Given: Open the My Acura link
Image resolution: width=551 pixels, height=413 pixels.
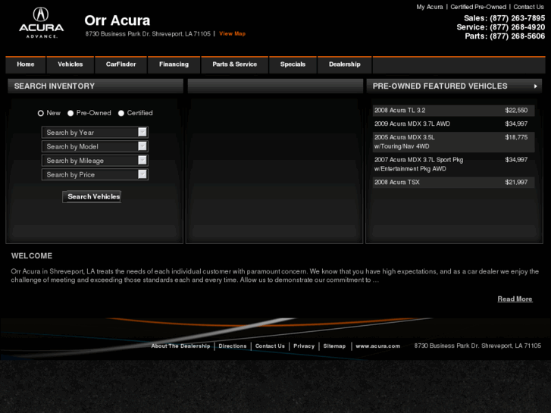Looking at the screenshot, I should [430, 7].
